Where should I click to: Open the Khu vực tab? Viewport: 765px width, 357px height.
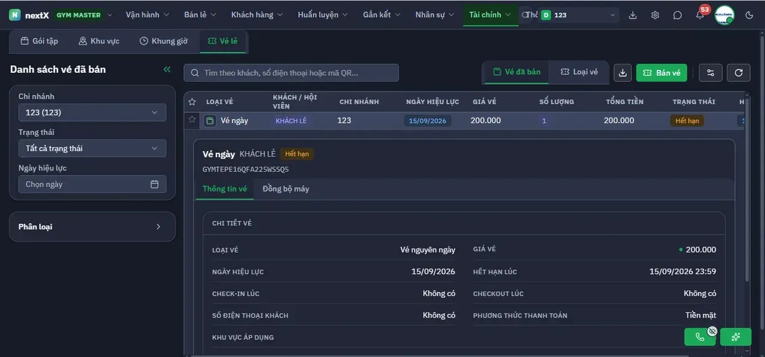(x=99, y=41)
